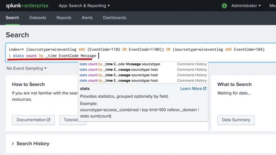
Task: Click the example 'stats sum(count)' text
Action: pyautogui.click(x=96, y=116)
